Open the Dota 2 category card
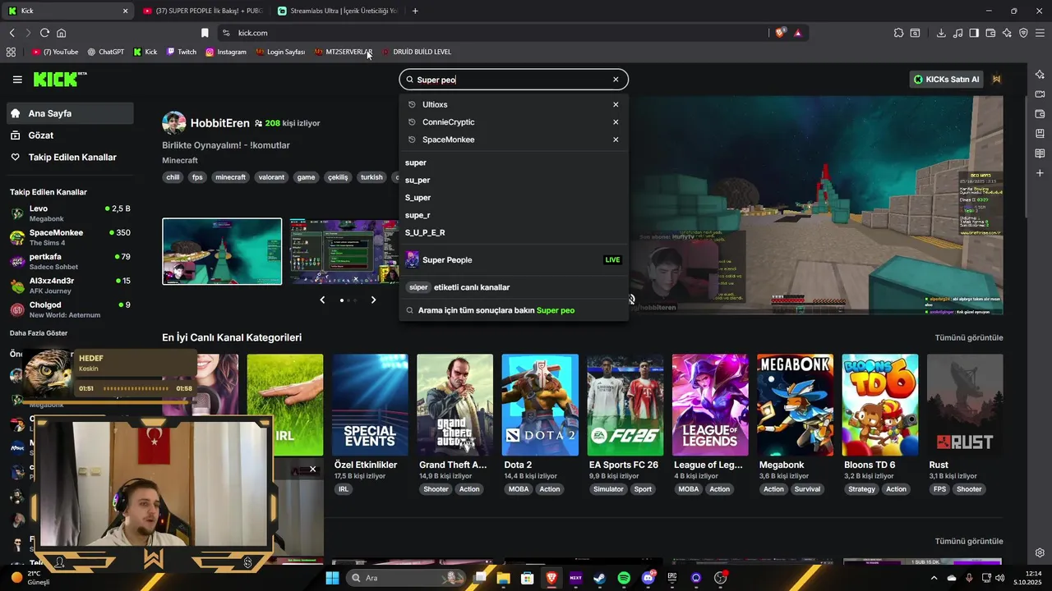Viewport: 1052px width, 591px height. [540, 405]
